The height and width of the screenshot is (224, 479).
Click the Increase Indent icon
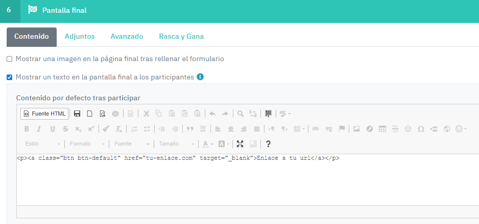click(175, 129)
